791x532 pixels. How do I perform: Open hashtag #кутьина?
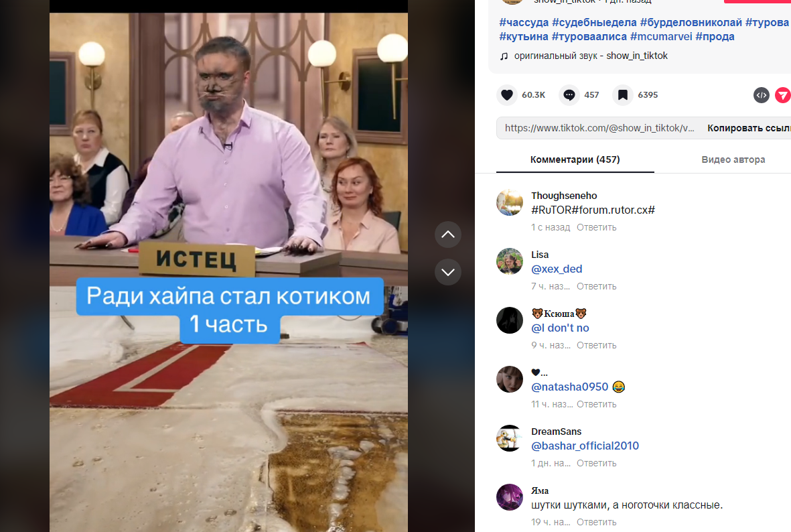tap(524, 36)
